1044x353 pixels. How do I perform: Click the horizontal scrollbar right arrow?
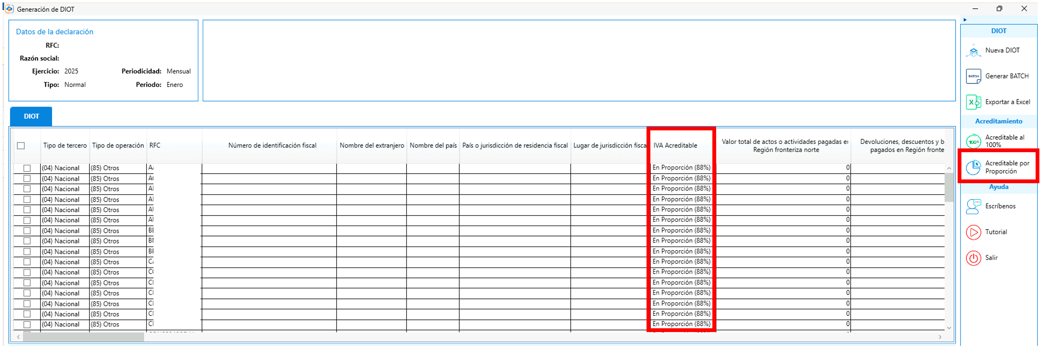coord(940,337)
